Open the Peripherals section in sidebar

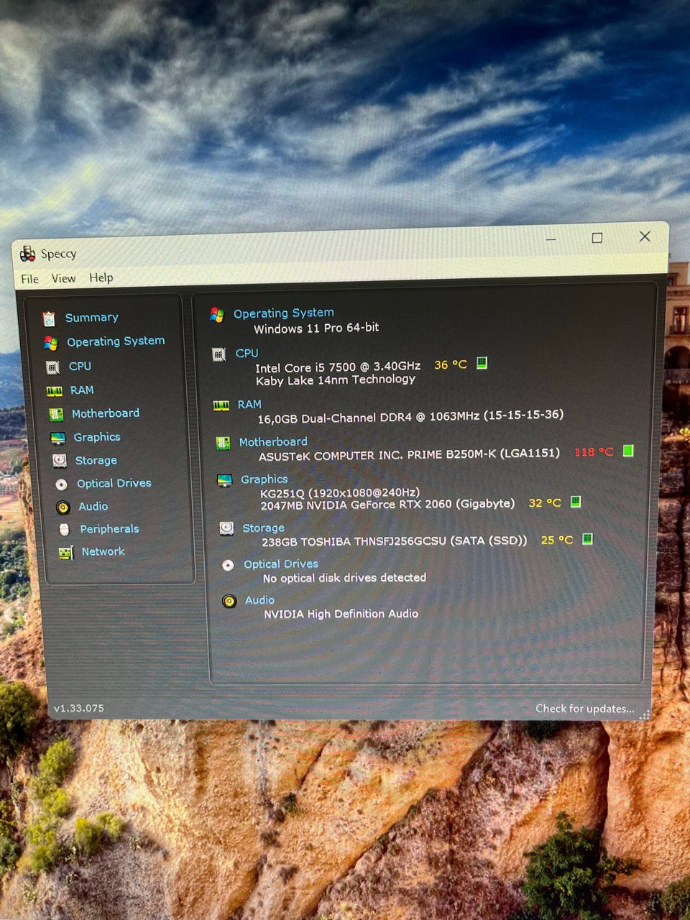click(109, 529)
